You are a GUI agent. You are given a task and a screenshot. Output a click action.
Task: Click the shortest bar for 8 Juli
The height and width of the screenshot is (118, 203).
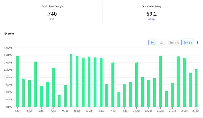tap(59, 101)
